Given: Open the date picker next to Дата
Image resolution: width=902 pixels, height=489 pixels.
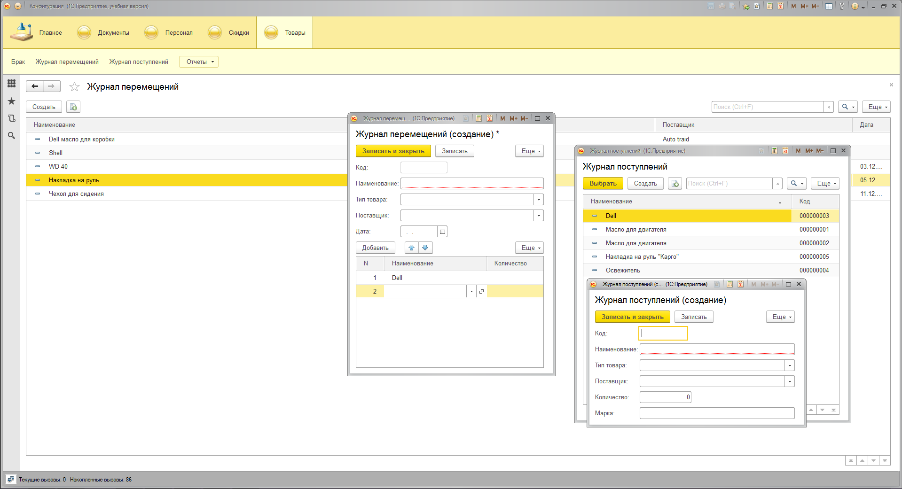Looking at the screenshot, I should pos(442,232).
